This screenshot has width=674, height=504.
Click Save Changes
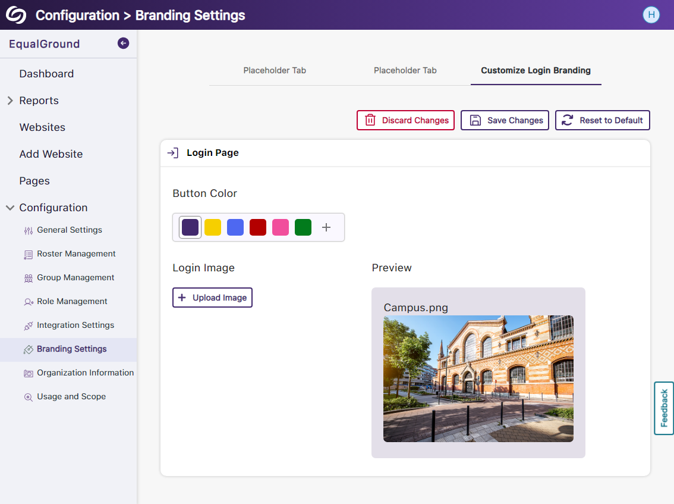505,120
